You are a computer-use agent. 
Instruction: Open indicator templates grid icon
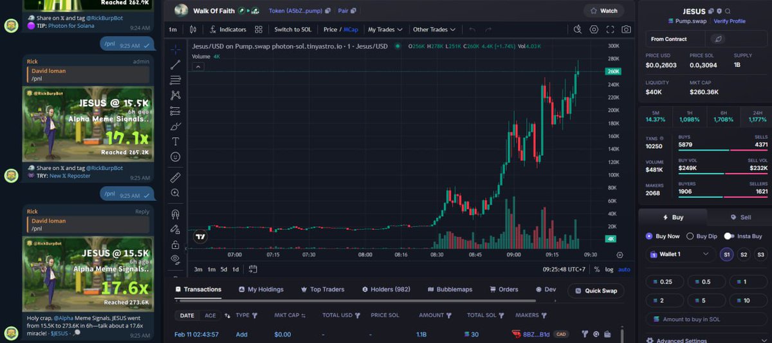point(259,30)
